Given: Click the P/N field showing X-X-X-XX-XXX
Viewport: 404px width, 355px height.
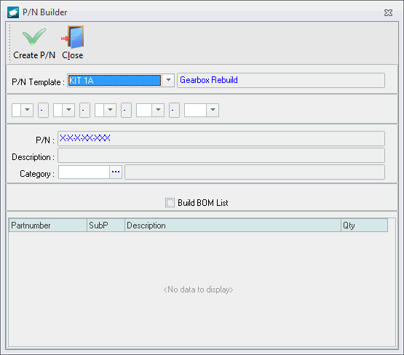Looking at the screenshot, I should tap(221, 138).
